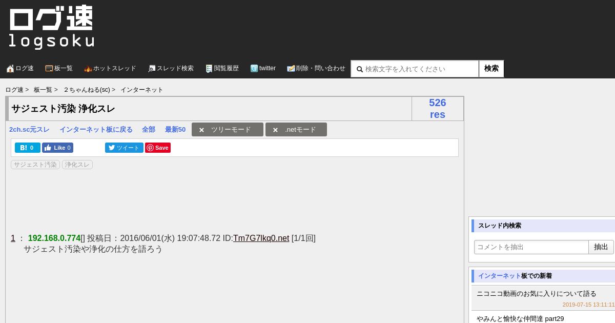The image size is (615, 323).
Task: Open 2ch.sc元スレ link
Action: pyautogui.click(x=29, y=130)
